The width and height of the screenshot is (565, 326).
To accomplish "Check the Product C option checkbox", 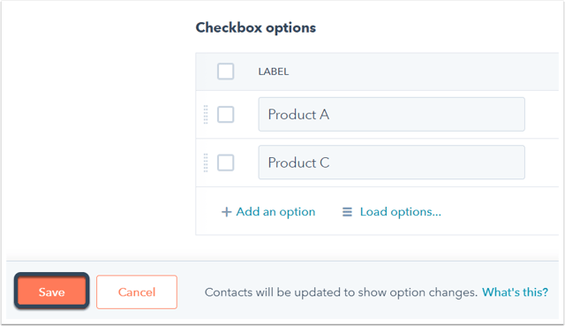I will click(x=226, y=163).
